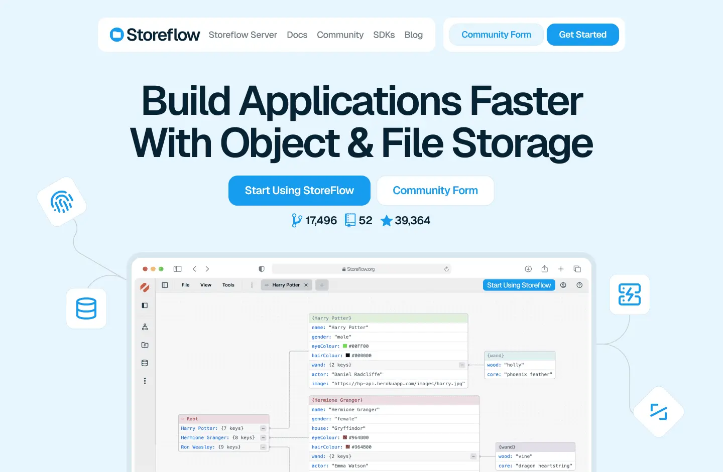The width and height of the screenshot is (723, 472).
Task: Open the help question mark icon
Action: 579,285
